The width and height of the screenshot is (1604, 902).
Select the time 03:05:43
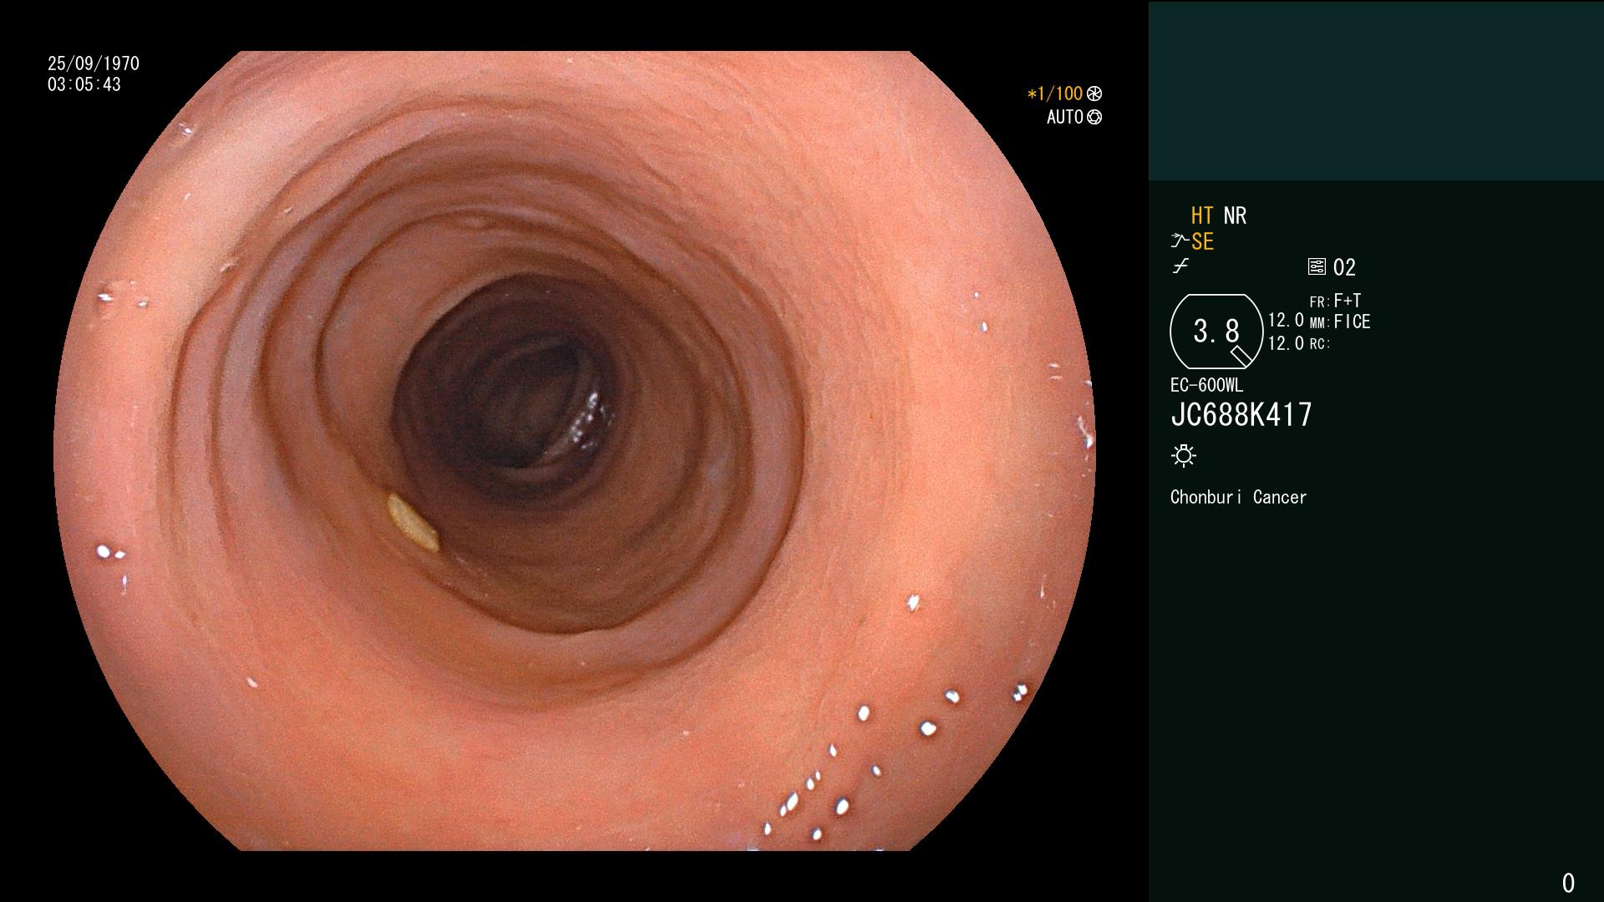tap(84, 84)
